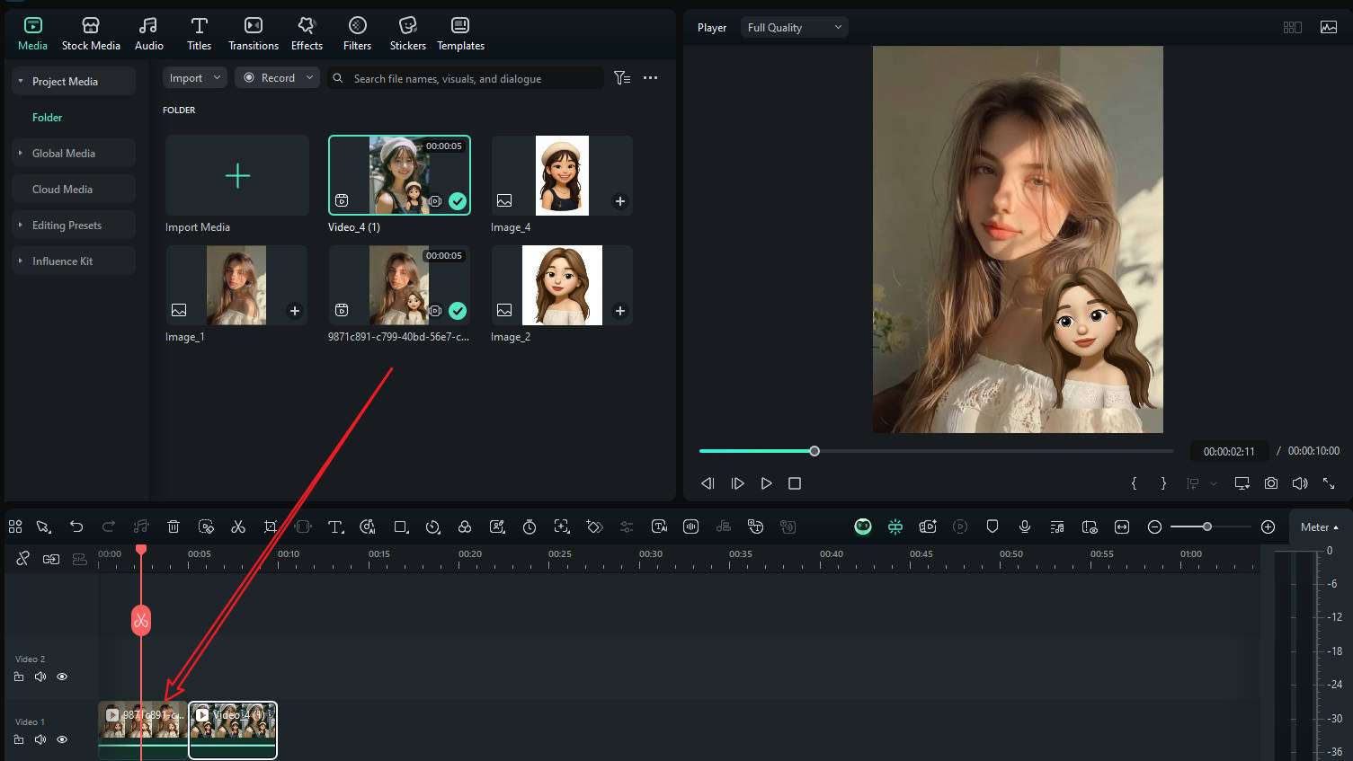Open the Color adjustment circles icon
Image resolution: width=1353 pixels, height=761 pixels.
click(x=465, y=527)
